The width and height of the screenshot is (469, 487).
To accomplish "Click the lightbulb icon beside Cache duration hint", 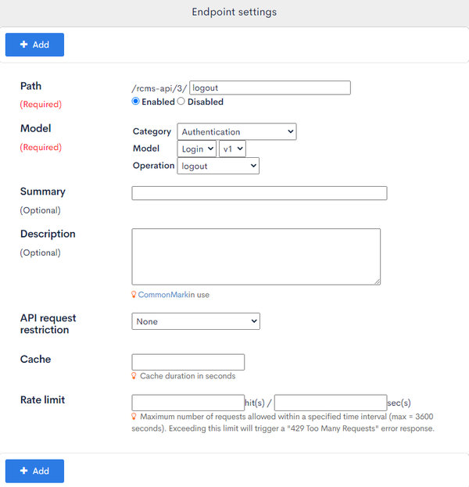I will coord(134,376).
